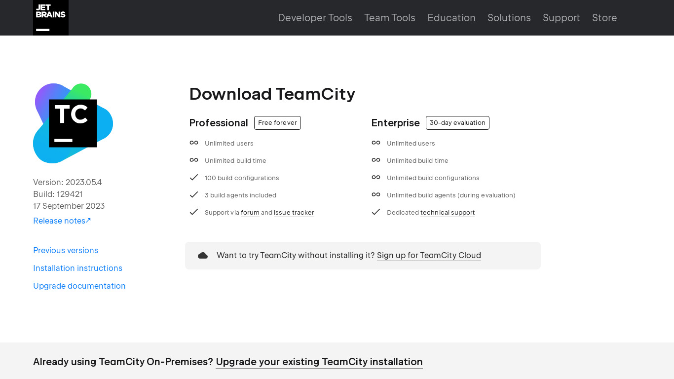Screen dimensions: 674x379
Task: Click the 17 September 2023 date
Action: pyautogui.click(x=69, y=206)
